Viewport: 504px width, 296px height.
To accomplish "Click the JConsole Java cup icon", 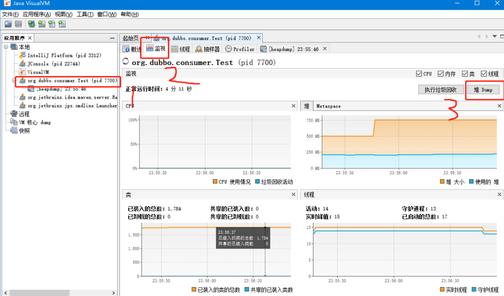I will (23, 63).
